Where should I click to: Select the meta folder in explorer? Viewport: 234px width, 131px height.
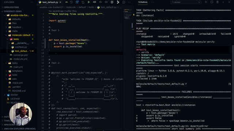click(x=15, y=31)
